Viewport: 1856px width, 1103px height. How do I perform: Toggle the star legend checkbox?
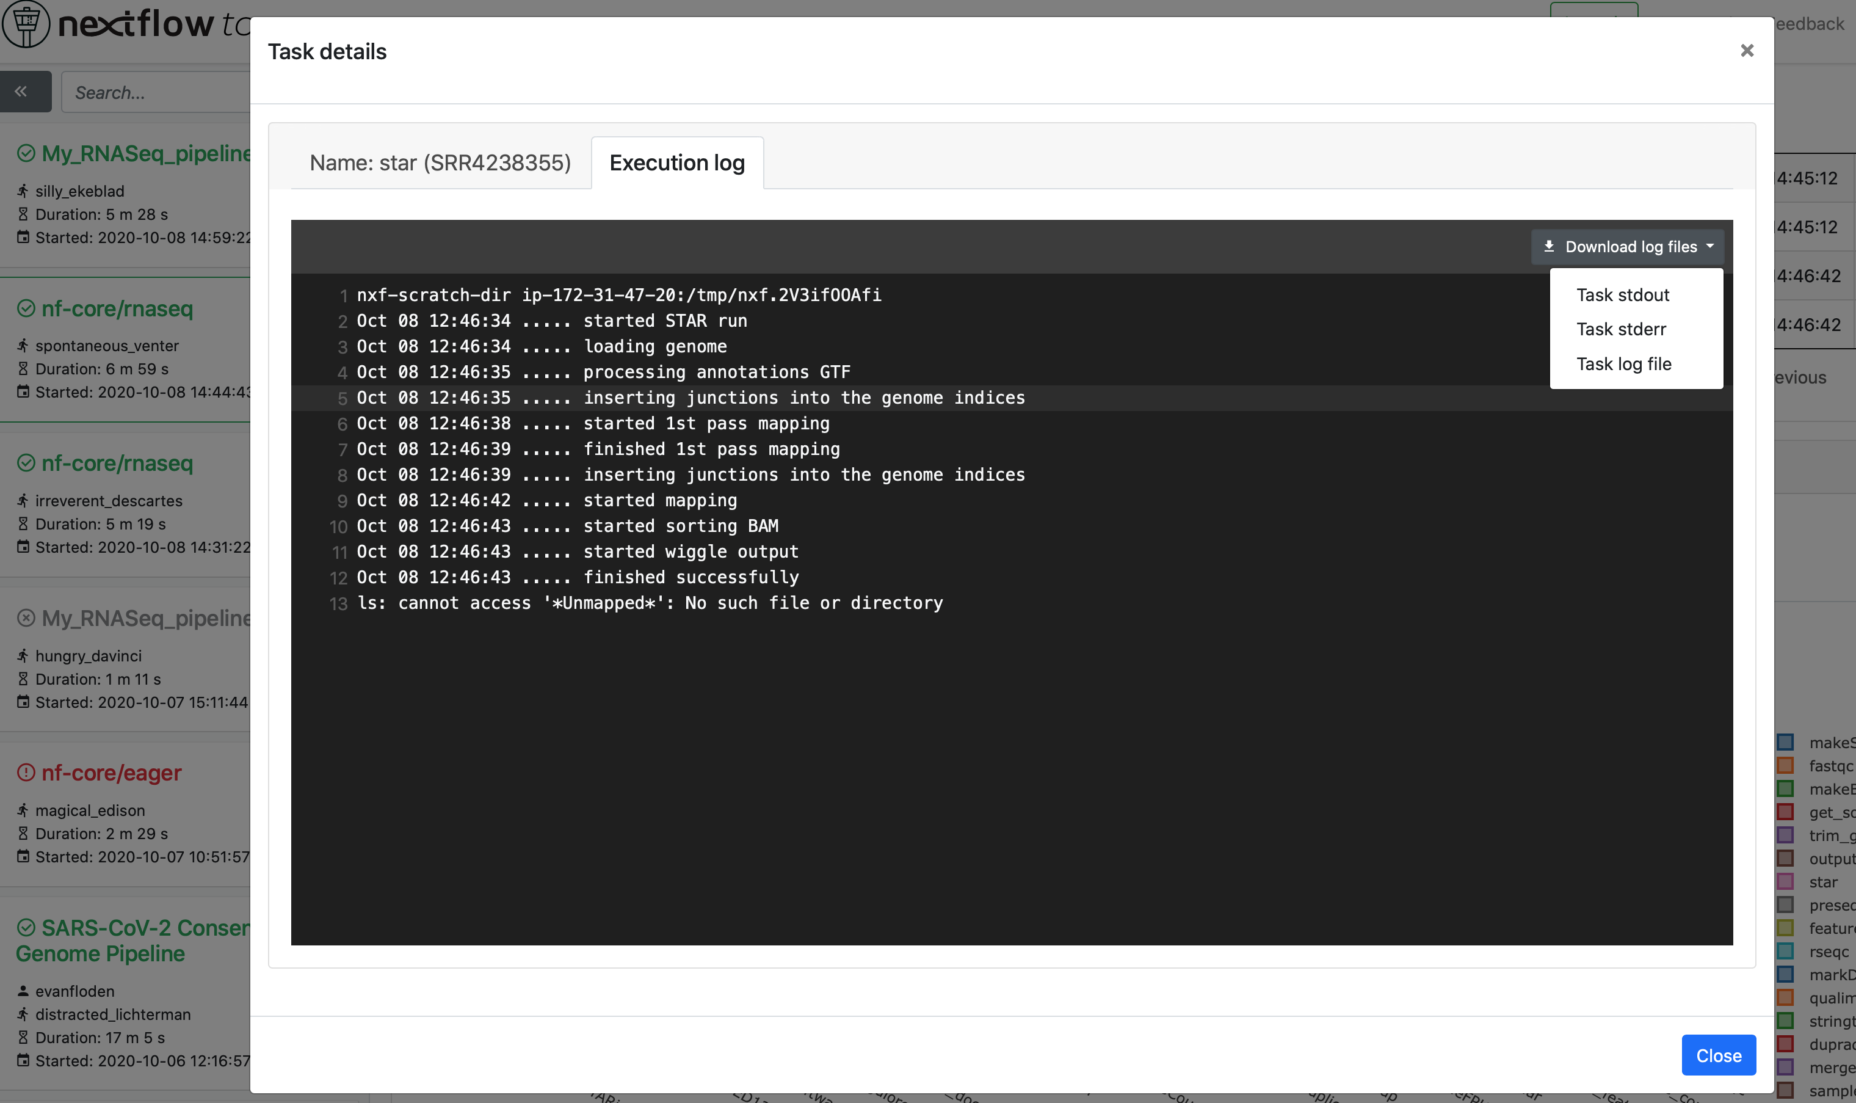1785,881
